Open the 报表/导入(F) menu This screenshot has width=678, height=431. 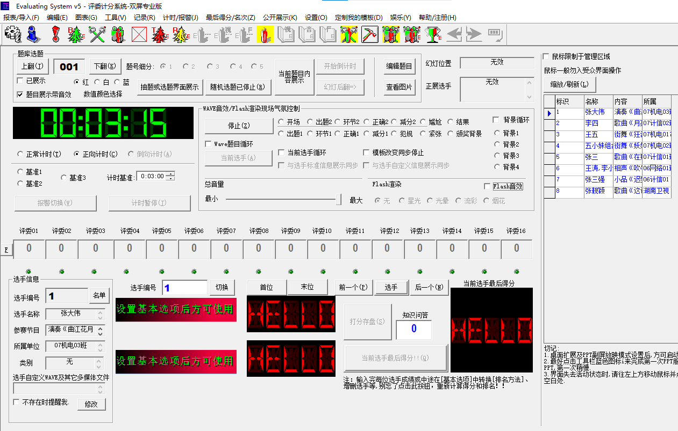click(21, 17)
